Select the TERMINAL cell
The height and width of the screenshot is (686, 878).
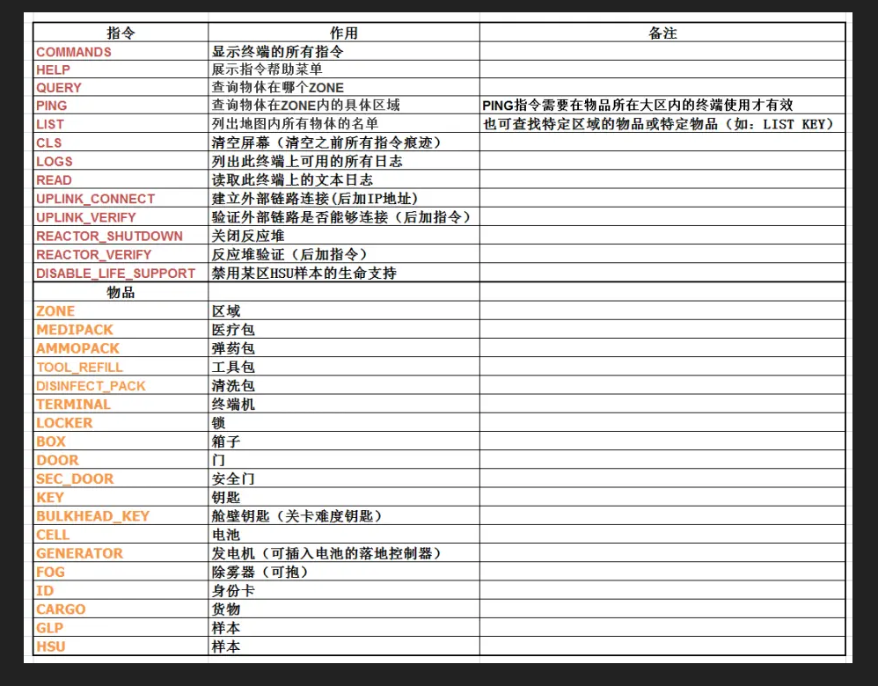121,404
